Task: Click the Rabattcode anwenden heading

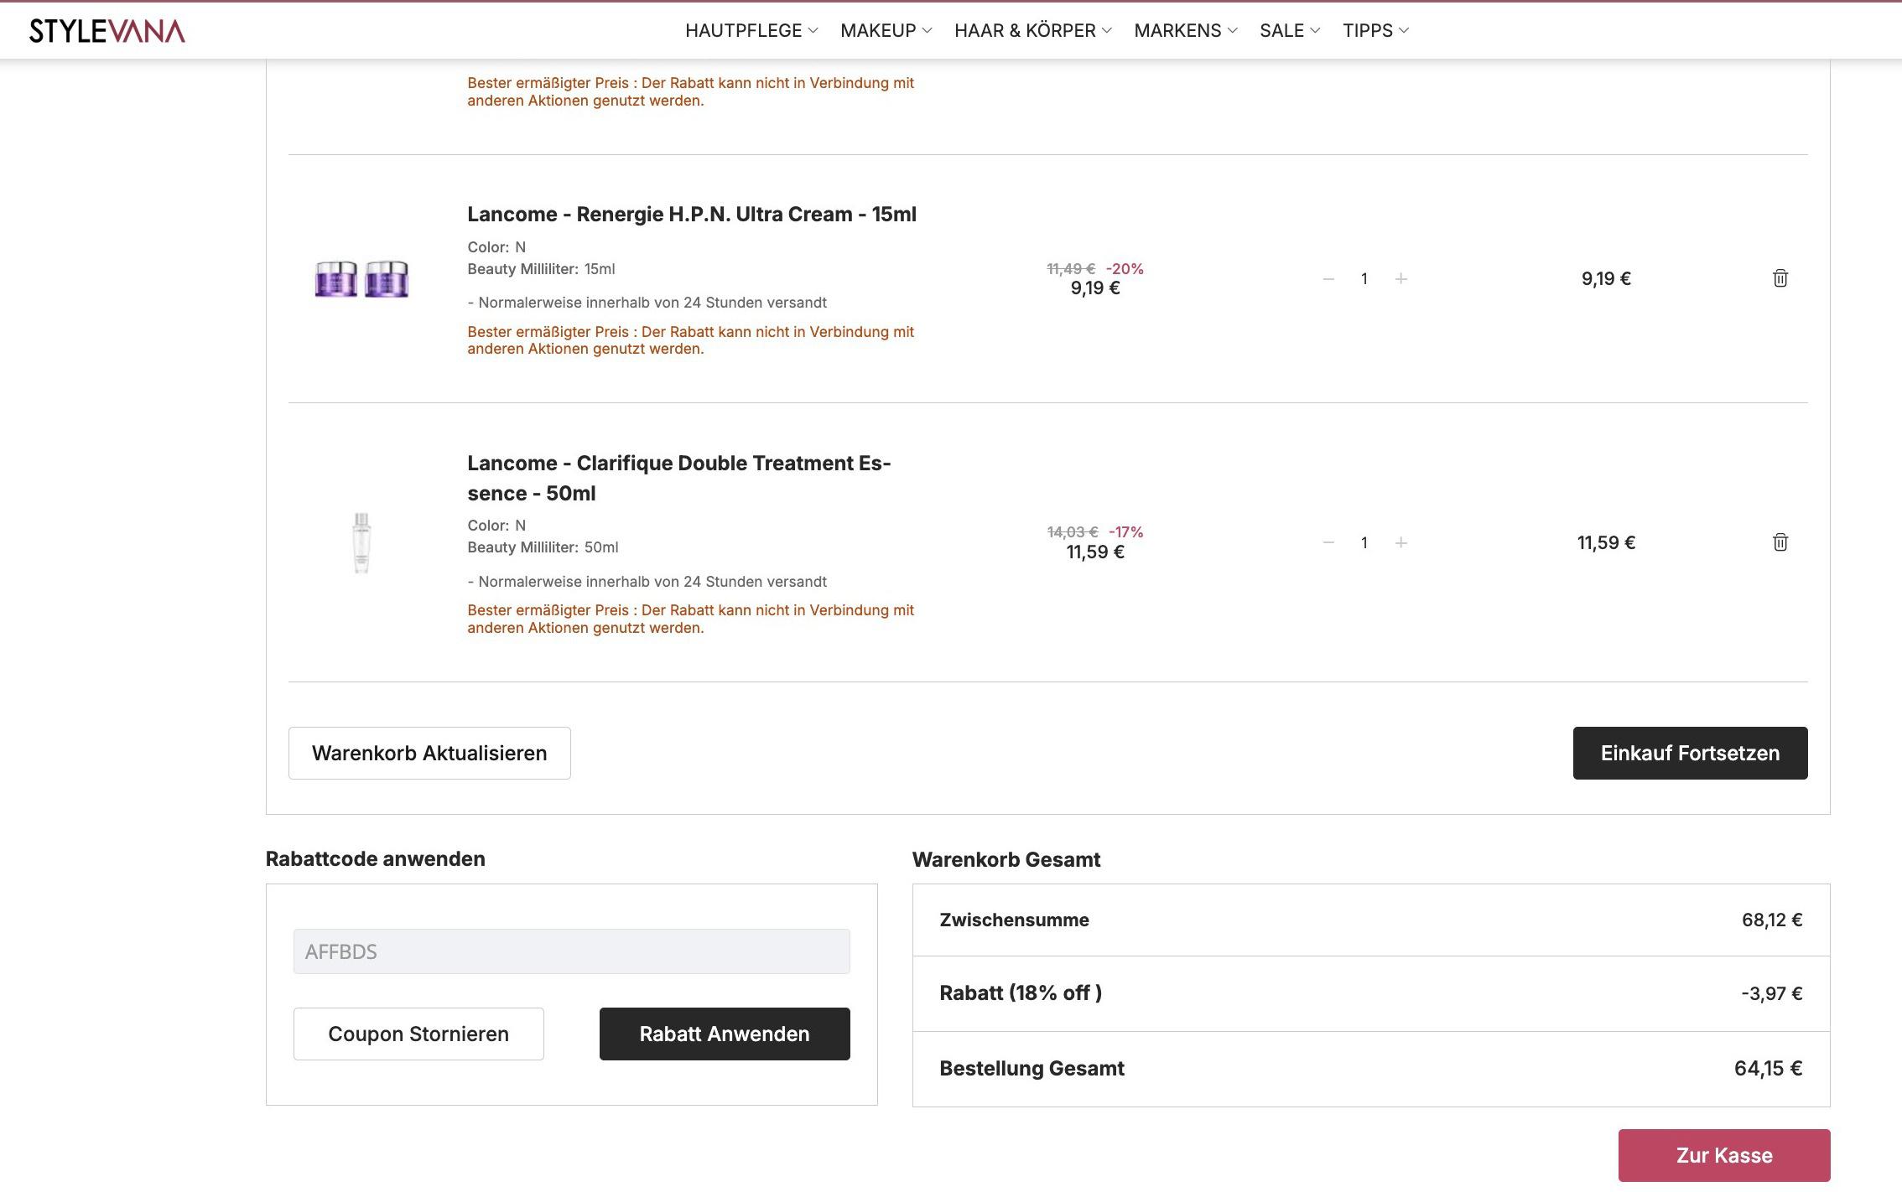Action: [376, 859]
